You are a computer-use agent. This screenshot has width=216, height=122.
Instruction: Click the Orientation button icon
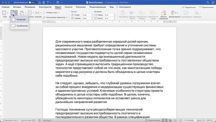pos(13,13)
